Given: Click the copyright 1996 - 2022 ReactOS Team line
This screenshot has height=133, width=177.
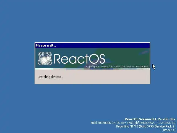Looking at the screenshot, I should coord(117,66).
